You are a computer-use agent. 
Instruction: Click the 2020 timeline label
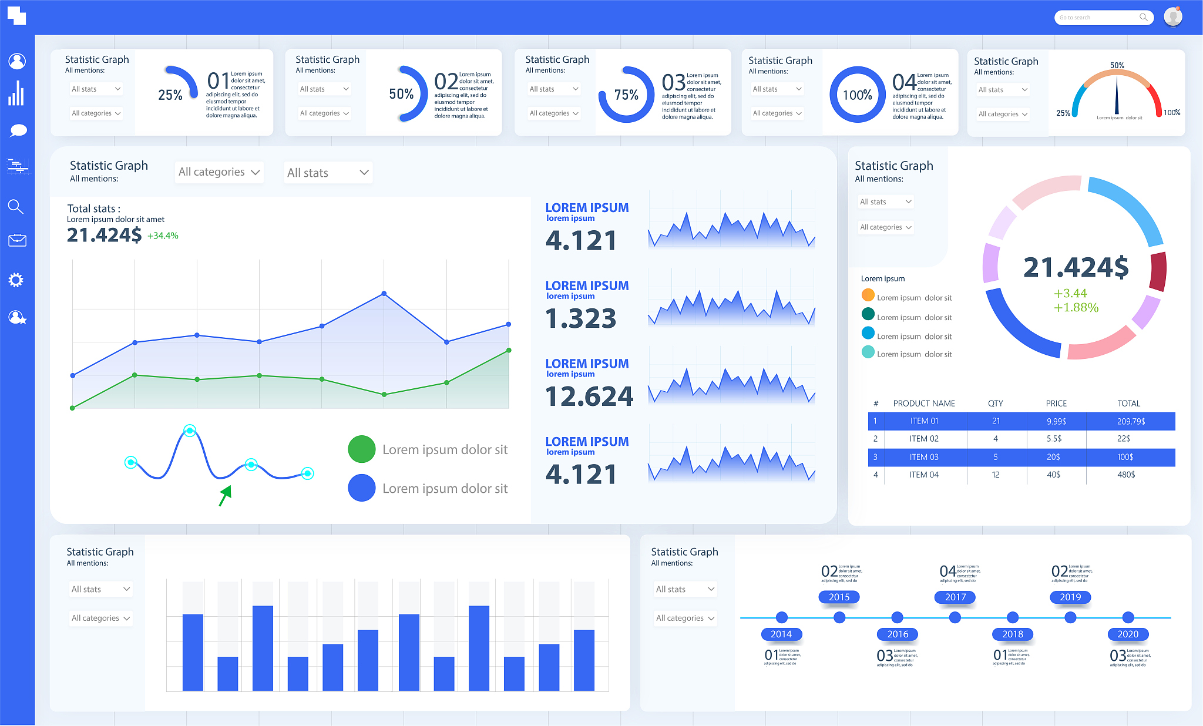[1127, 634]
